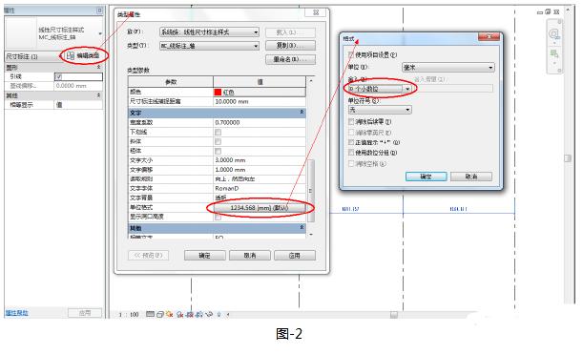The image size is (583, 354).
Task: Click the red 颜色 color swatch
Action: [218, 92]
